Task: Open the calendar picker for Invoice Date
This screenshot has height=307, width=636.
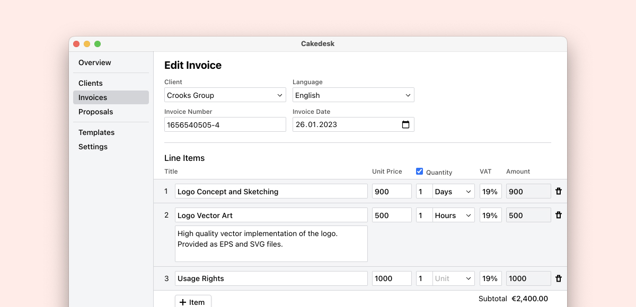Action: (405, 125)
